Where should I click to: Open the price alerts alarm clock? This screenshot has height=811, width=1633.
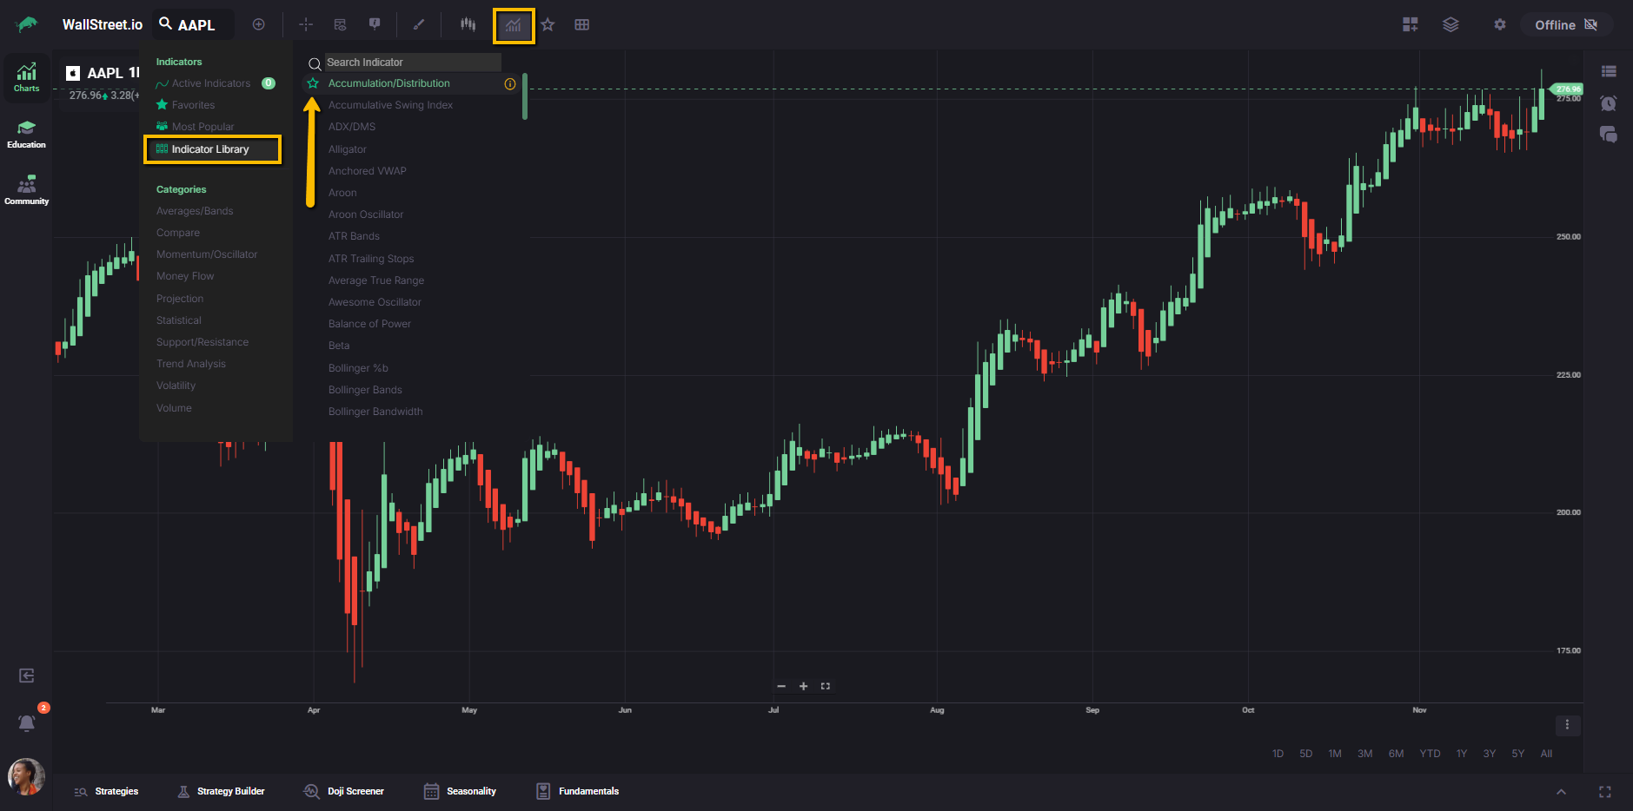click(x=1608, y=103)
